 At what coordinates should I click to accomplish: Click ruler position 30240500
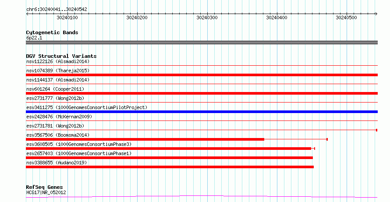pyautogui.click(x=346, y=18)
